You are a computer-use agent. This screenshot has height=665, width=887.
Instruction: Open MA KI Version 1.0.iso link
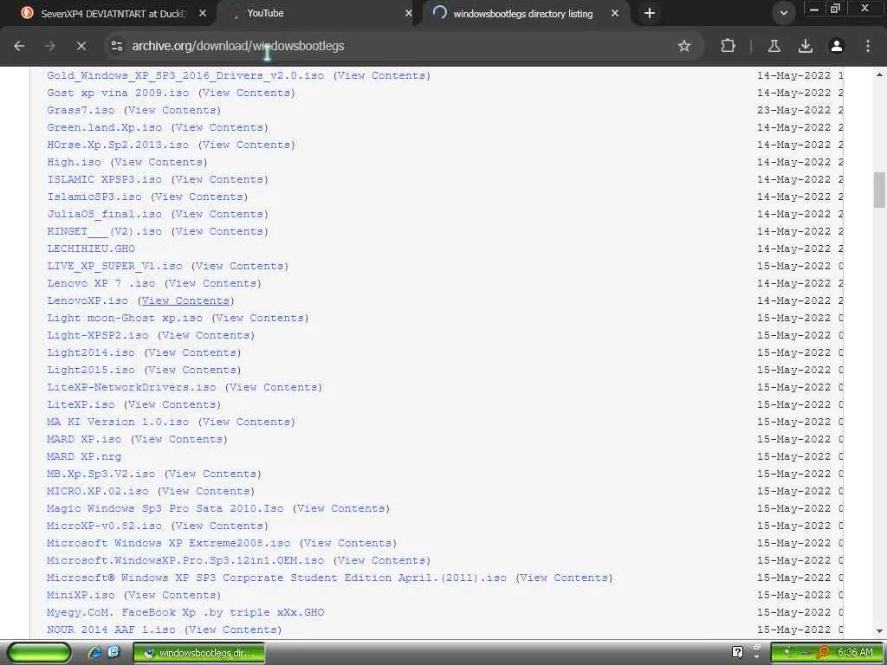(118, 422)
